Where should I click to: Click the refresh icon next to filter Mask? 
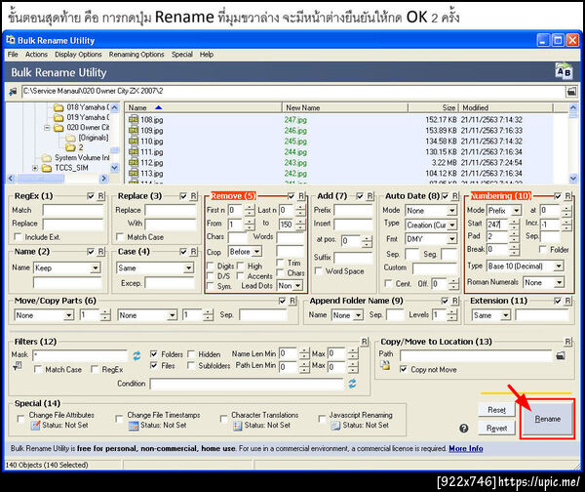tap(136, 355)
